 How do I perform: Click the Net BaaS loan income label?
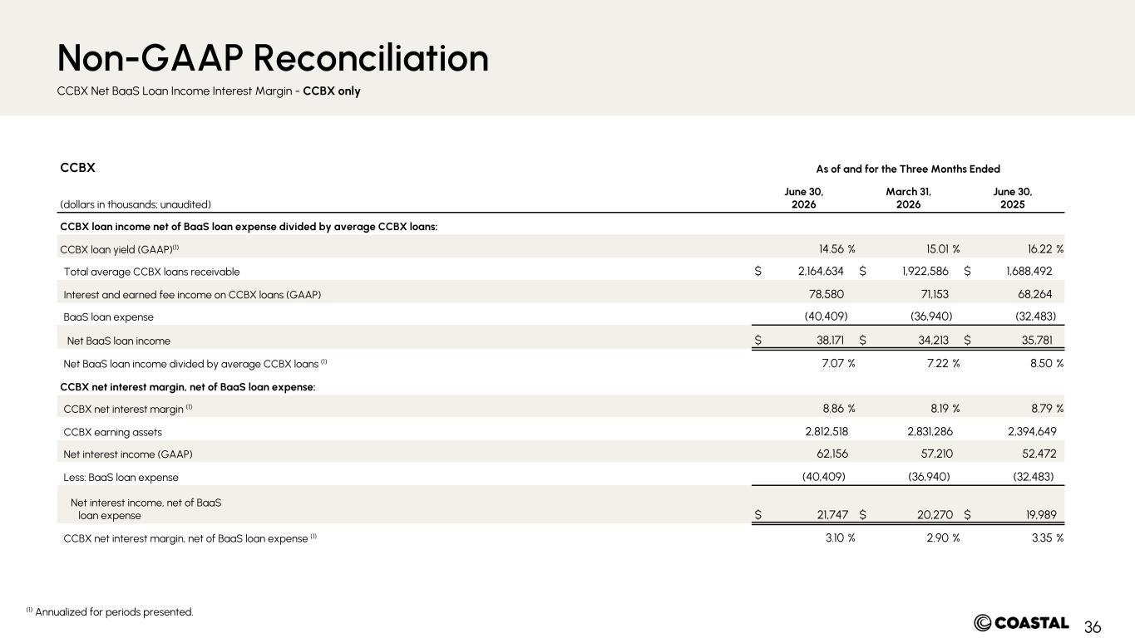coord(118,340)
